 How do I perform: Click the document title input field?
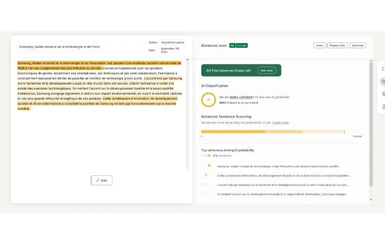59,47
